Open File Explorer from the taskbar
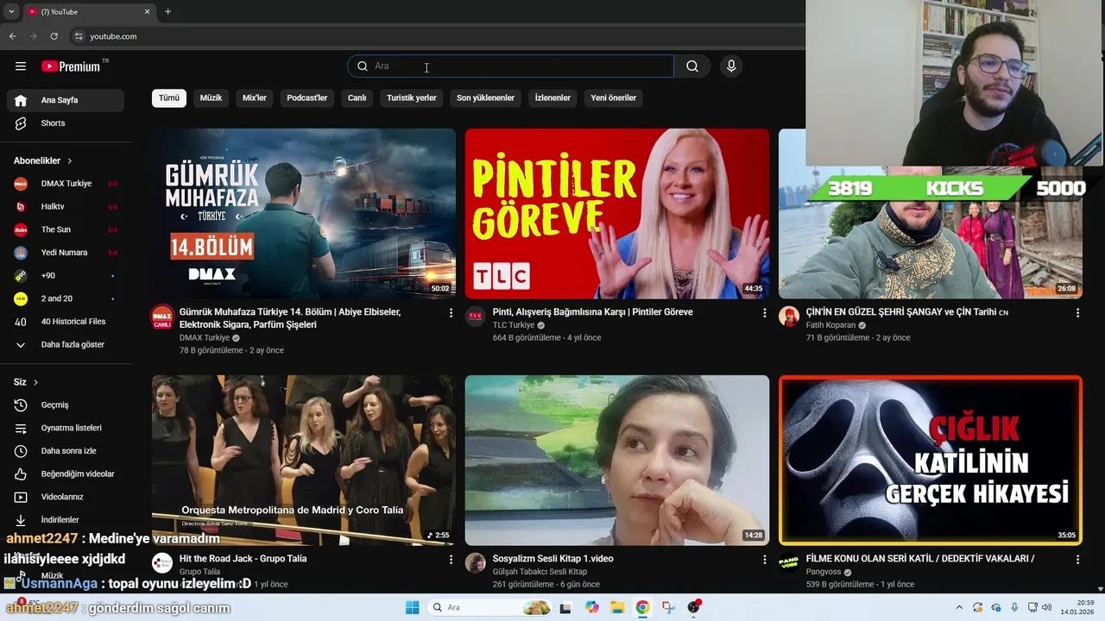Image resolution: width=1105 pixels, height=621 pixels. [617, 607]
